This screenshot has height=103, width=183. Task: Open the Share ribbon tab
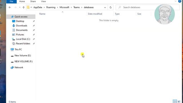(33, 1)
